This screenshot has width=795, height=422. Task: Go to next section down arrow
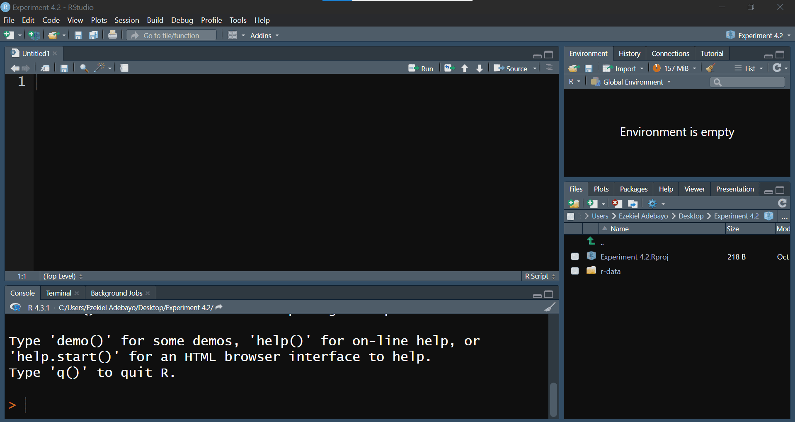pyautogui.click(x=480, y=68)
